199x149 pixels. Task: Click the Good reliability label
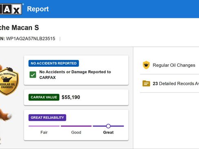coord(76,132)
